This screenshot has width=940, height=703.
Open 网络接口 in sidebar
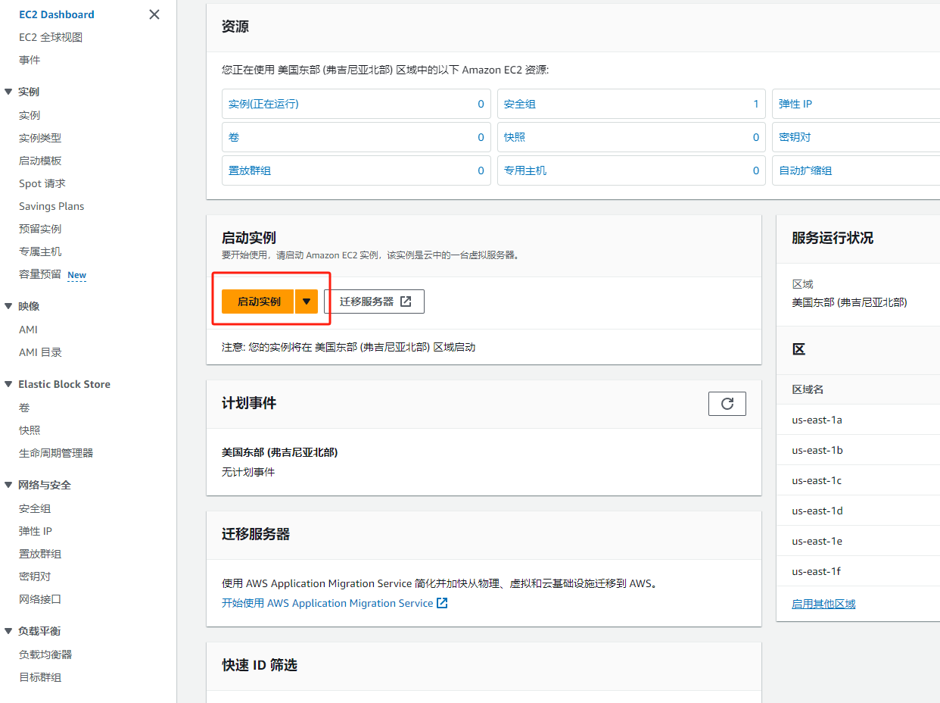click(x=40, y=599)
